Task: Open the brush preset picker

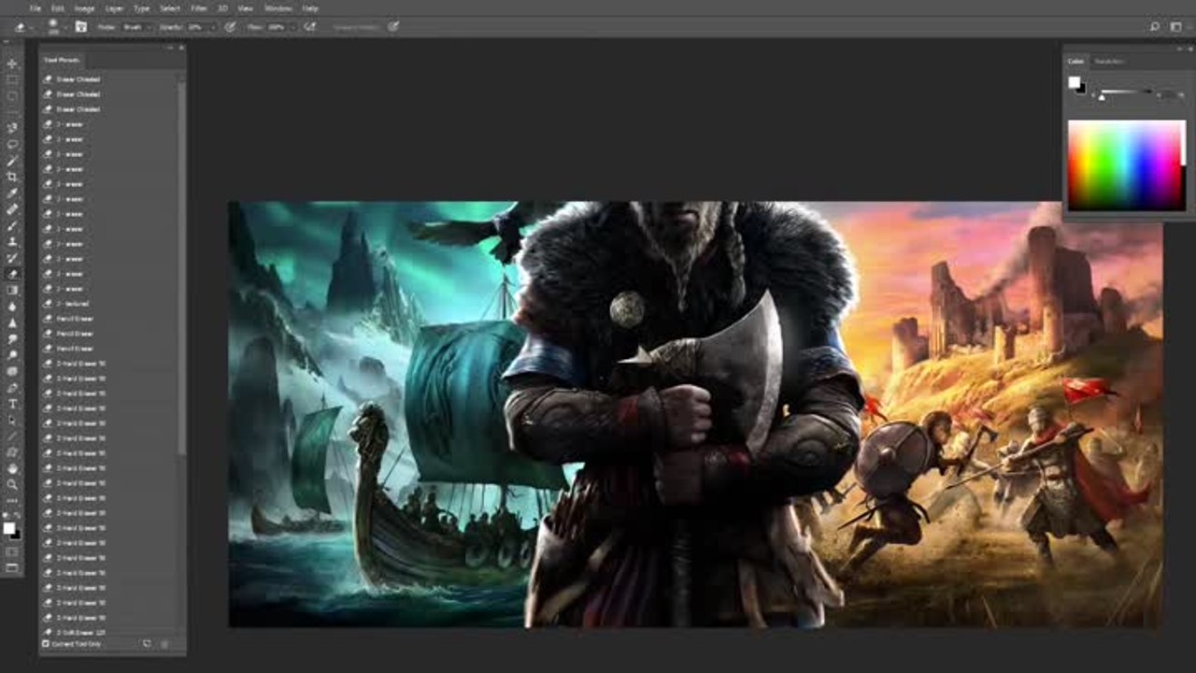Action: click(55, 27)
